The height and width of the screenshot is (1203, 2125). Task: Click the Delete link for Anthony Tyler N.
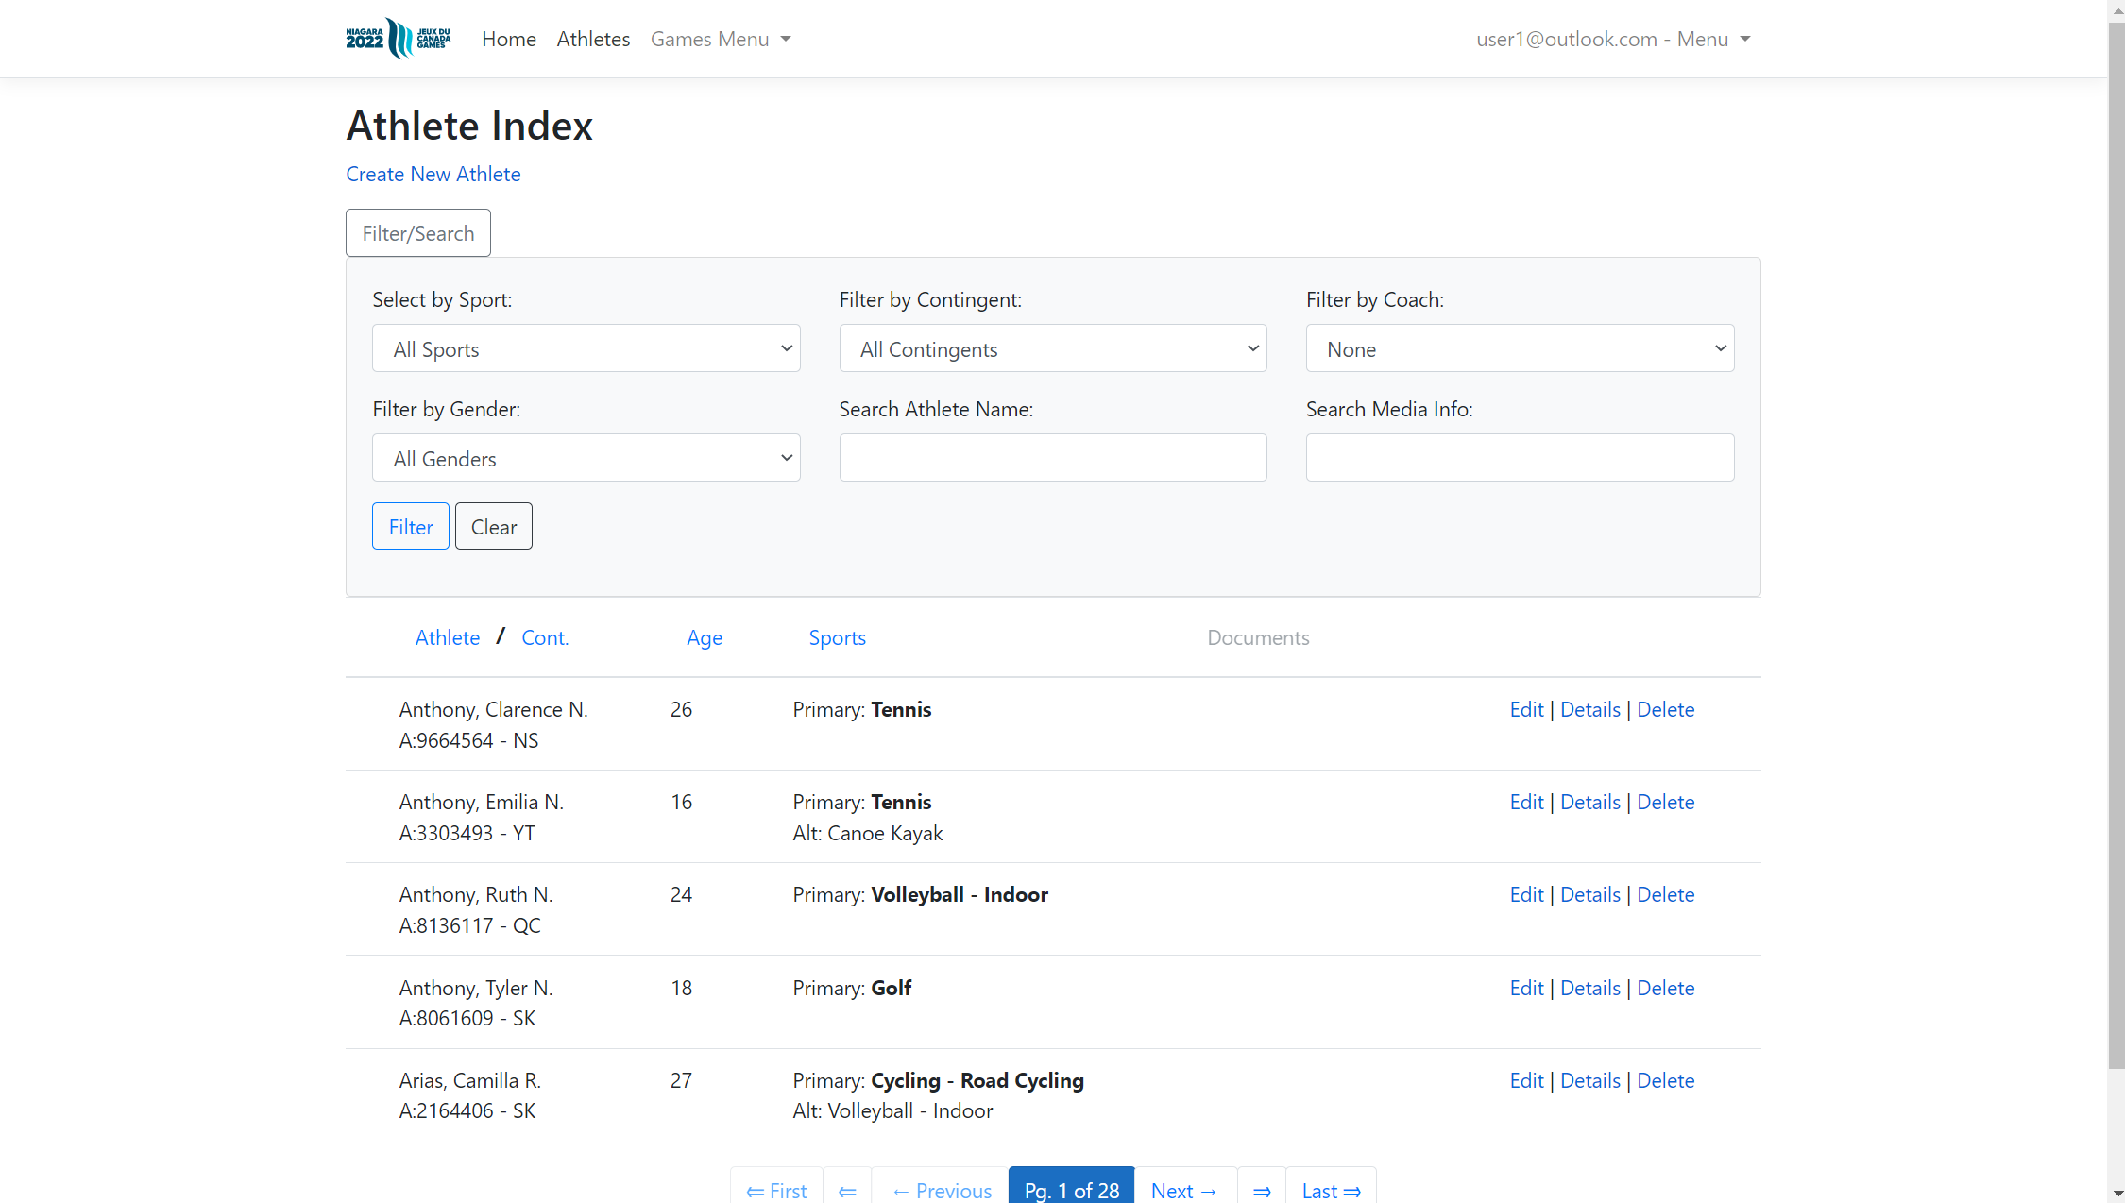click(1664, 987)
